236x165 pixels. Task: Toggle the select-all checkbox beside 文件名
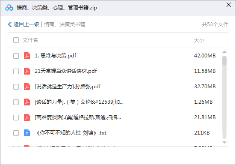point(16,40)
